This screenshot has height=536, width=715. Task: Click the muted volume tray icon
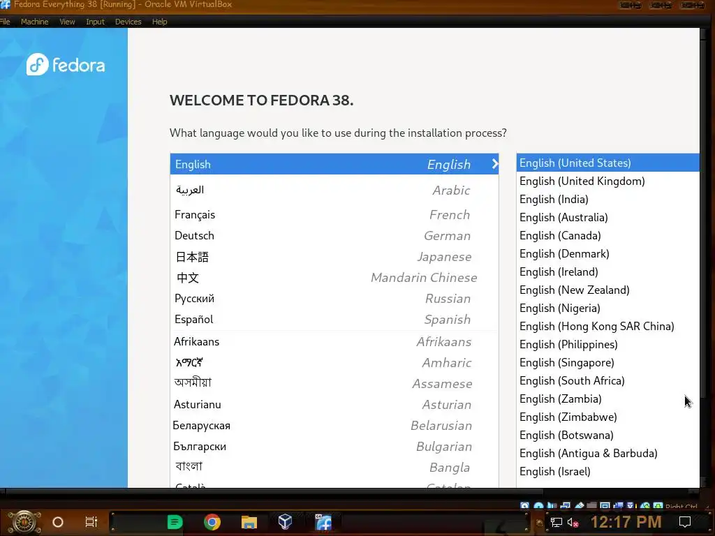[573, 522]
